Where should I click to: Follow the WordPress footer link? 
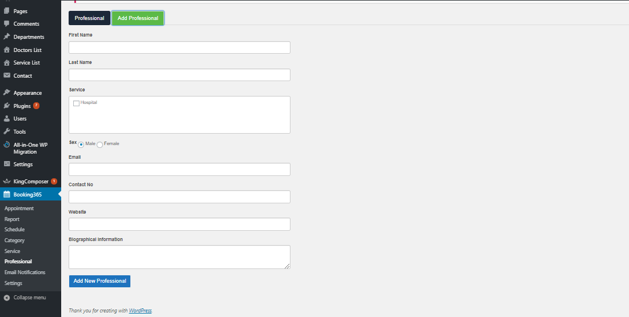[141, 311]
